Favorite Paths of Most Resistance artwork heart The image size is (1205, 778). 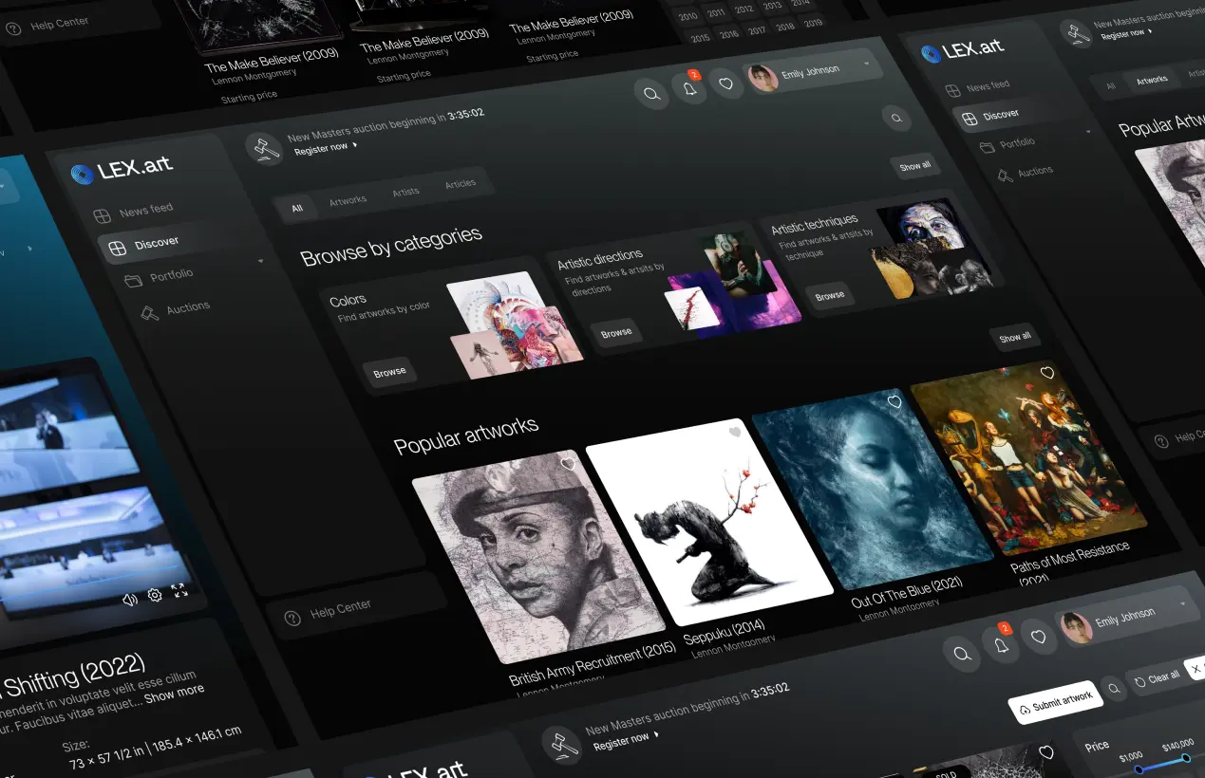(x=1047, y=373)
